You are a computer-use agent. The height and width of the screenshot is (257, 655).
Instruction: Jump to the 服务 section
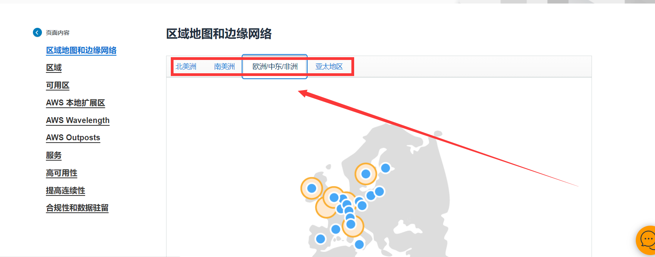point(54,156)
